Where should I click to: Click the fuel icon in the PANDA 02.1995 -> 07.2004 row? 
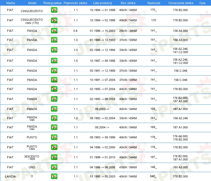click(54, 89)
